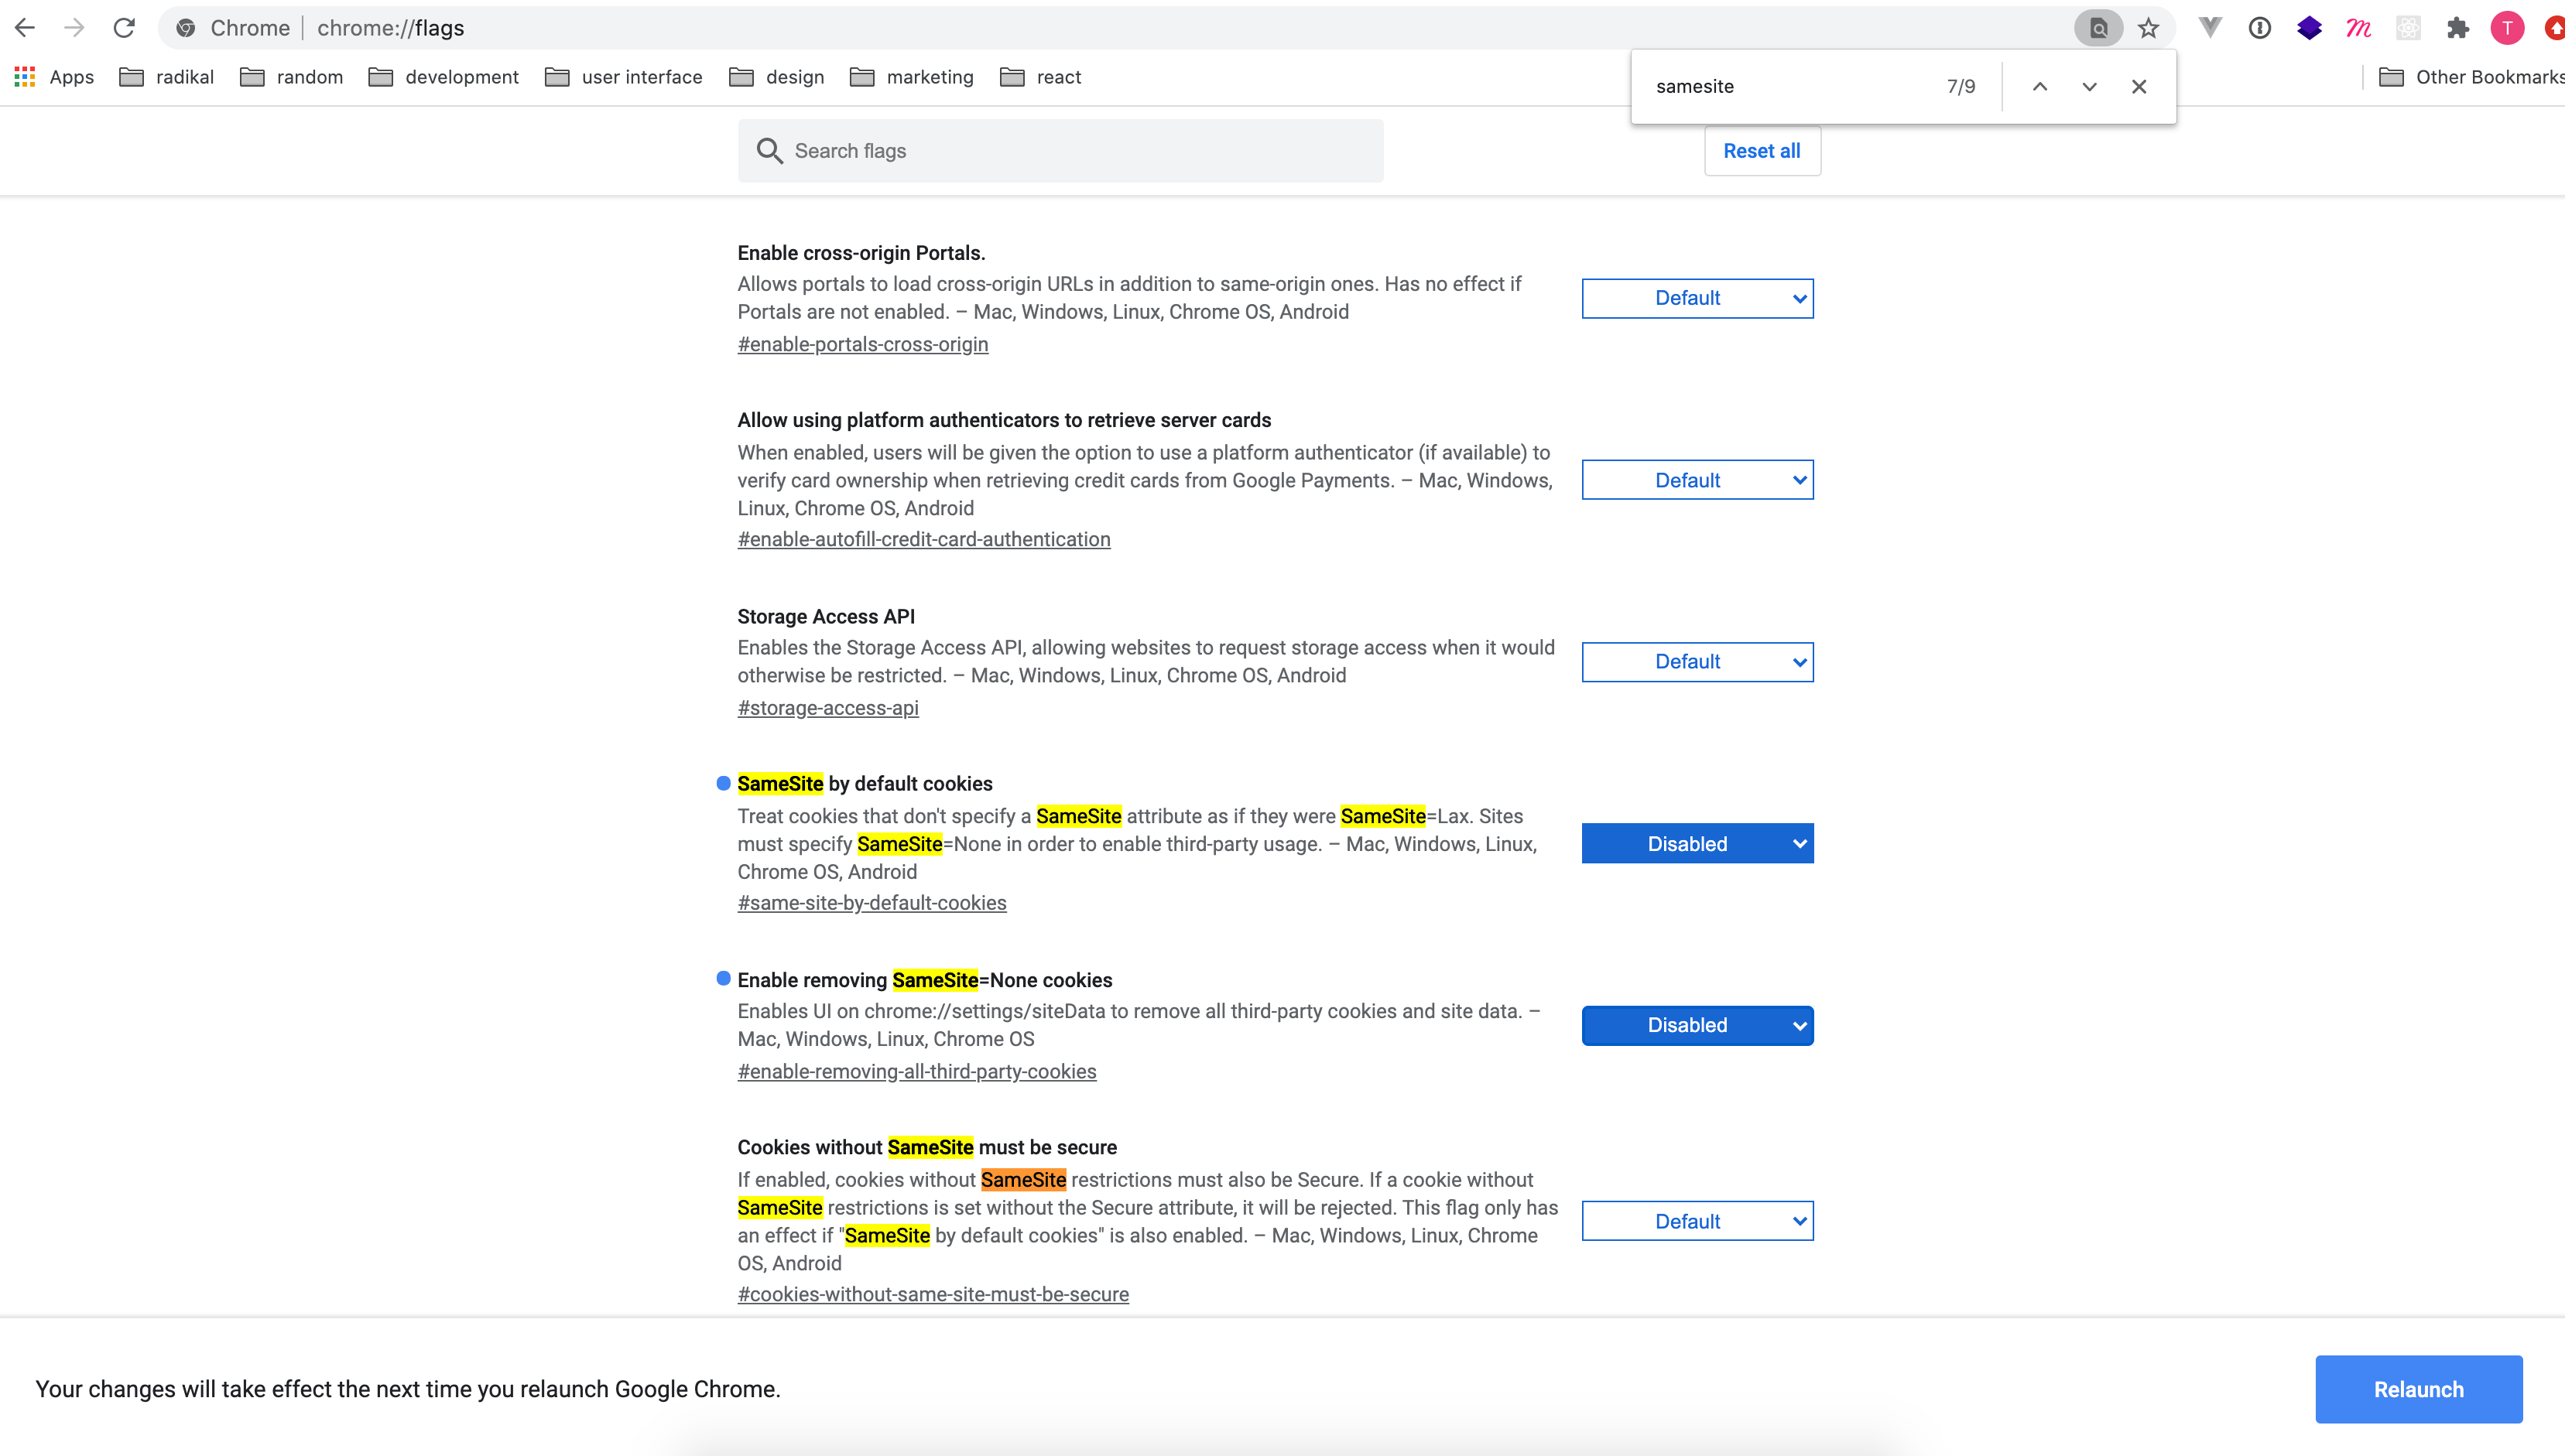Open the extensions puzzle icon
2565x1456 pixels.
(x=2457, y=28)
